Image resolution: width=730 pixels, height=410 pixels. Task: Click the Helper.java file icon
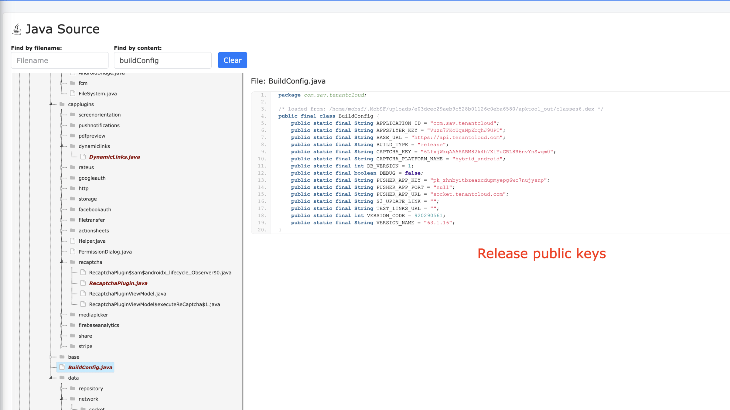pyautogui.click(x=73, y=241)
